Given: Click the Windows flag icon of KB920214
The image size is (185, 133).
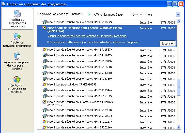Looking at the screenshot, I should click(44, 127).
